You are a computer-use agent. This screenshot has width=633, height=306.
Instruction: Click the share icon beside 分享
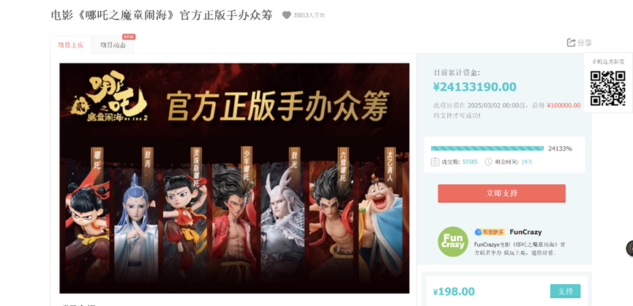[x=571, y=42]
